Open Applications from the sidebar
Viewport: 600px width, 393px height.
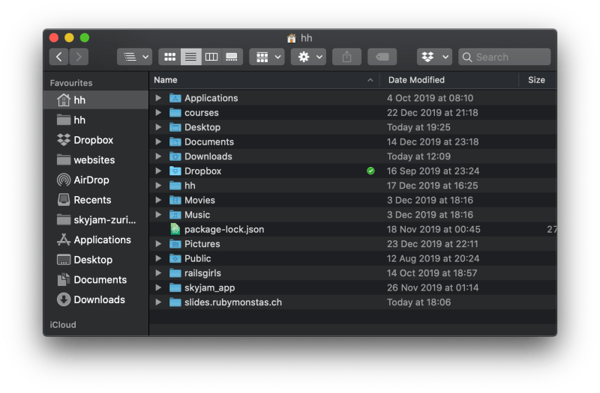tap(96, 240)
